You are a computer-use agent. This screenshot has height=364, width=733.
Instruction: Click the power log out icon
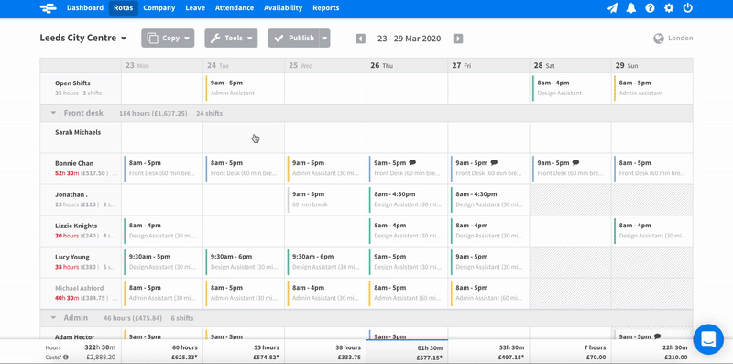click(688, 8)
